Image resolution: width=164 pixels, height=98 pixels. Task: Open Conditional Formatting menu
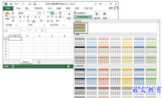(80, 13)
